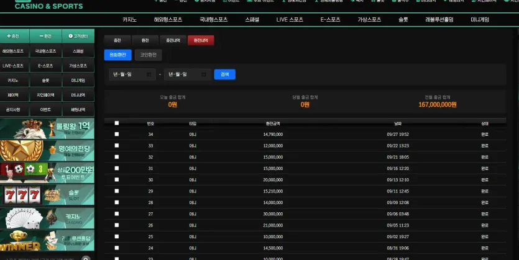
Task: Check the box for row number 30
Action: point(116,180)
